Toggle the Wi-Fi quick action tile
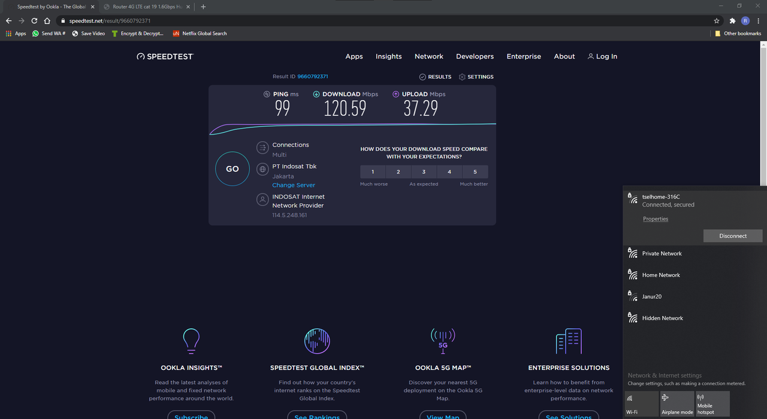 (x=641, y=404)
